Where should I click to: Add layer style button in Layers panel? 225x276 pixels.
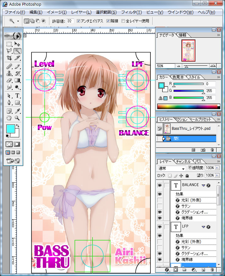167,270
